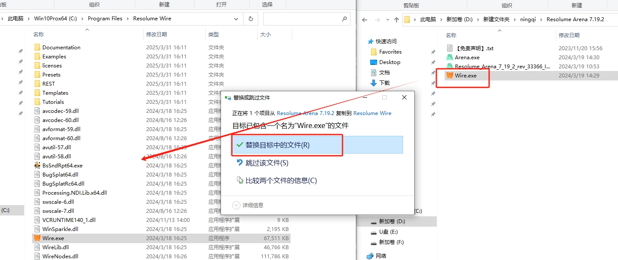This screenshot has width=618, height=260.
Task: Open 下载 in the navigation pane
Action: coord(384,83)
